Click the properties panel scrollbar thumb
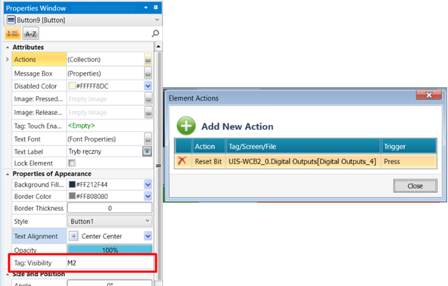The height and width of the screenshot is (286, 448). pos(158,166)
